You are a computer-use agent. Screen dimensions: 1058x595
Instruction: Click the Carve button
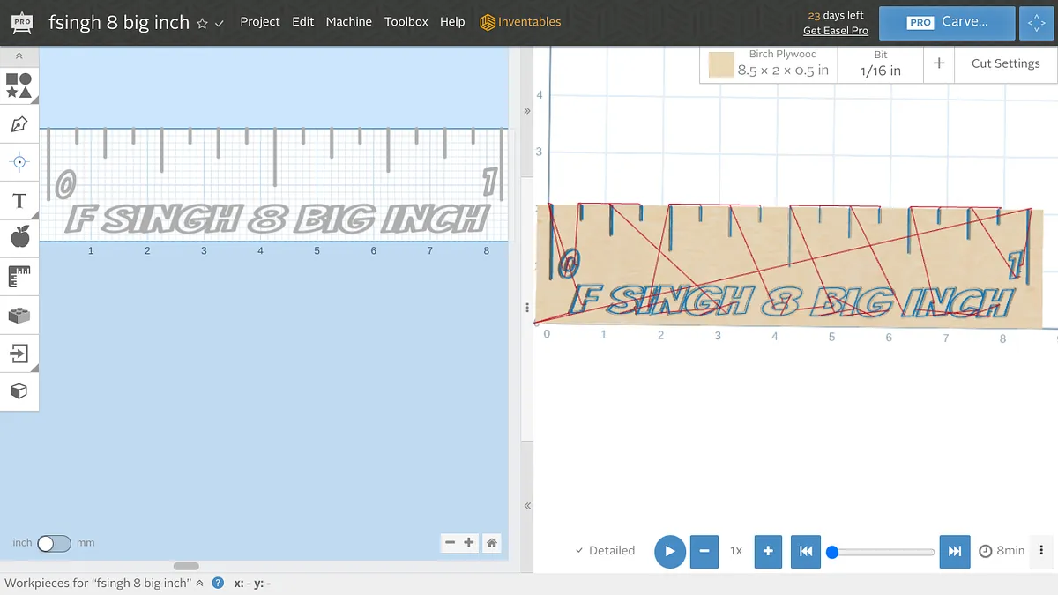[947, 22]
